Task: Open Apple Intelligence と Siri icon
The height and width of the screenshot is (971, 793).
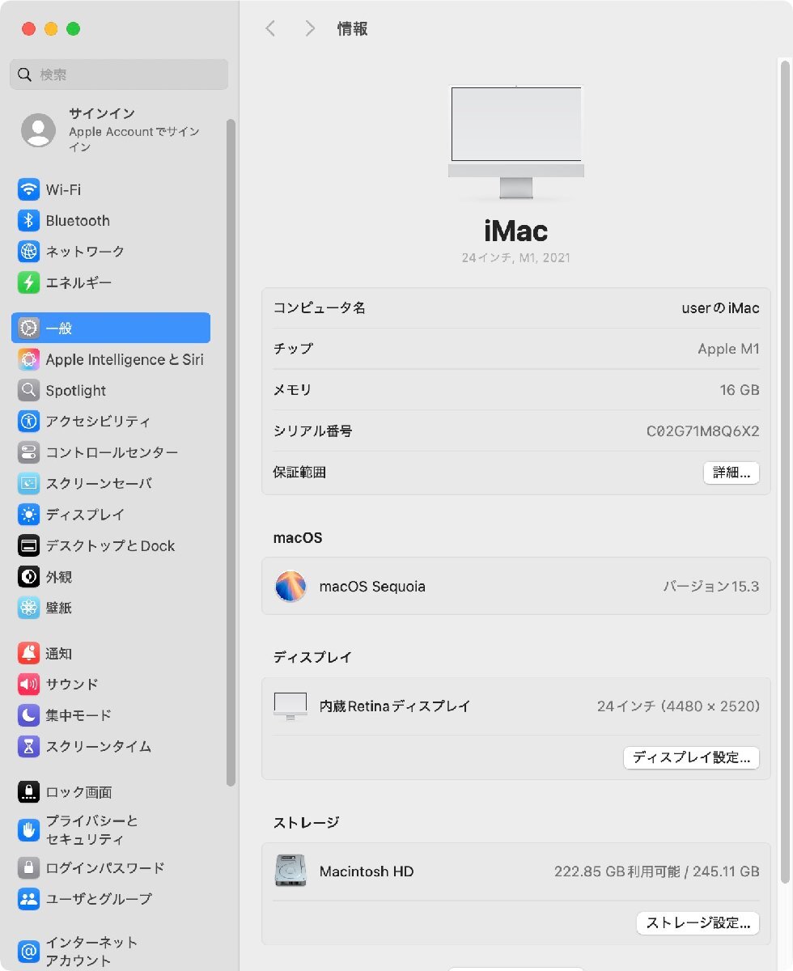Action: tap(28, 359)
